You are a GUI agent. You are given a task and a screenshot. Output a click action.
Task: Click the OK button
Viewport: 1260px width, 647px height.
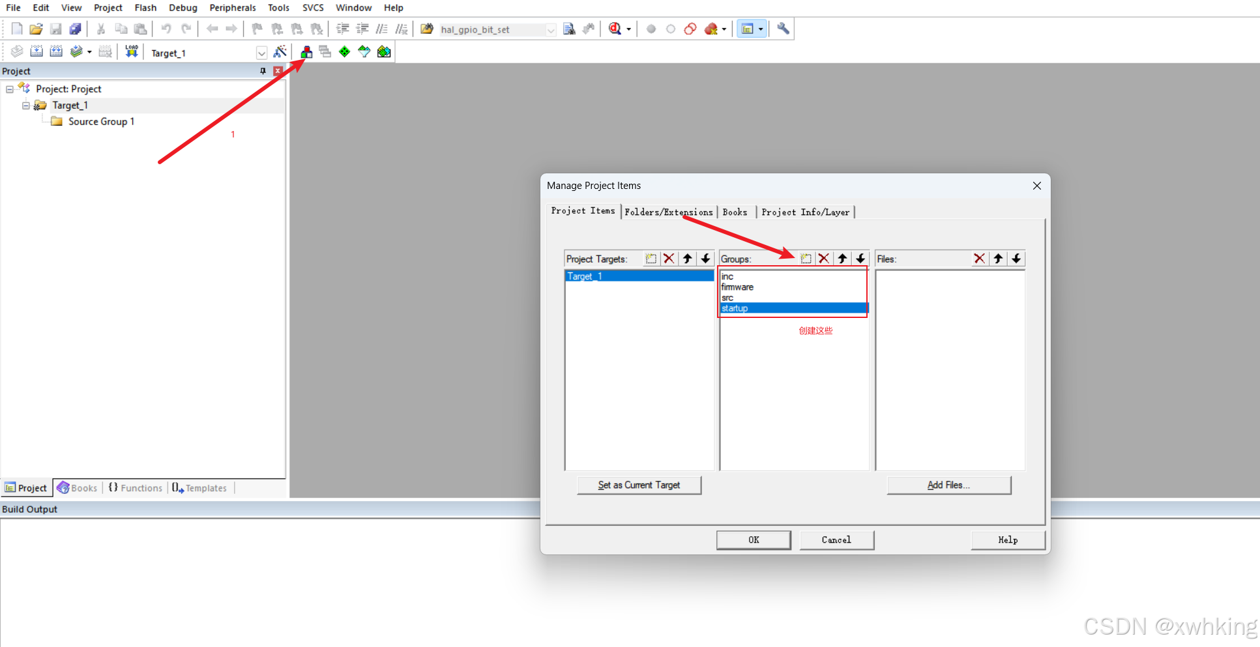pyautogui.click(x=754, y=540)
